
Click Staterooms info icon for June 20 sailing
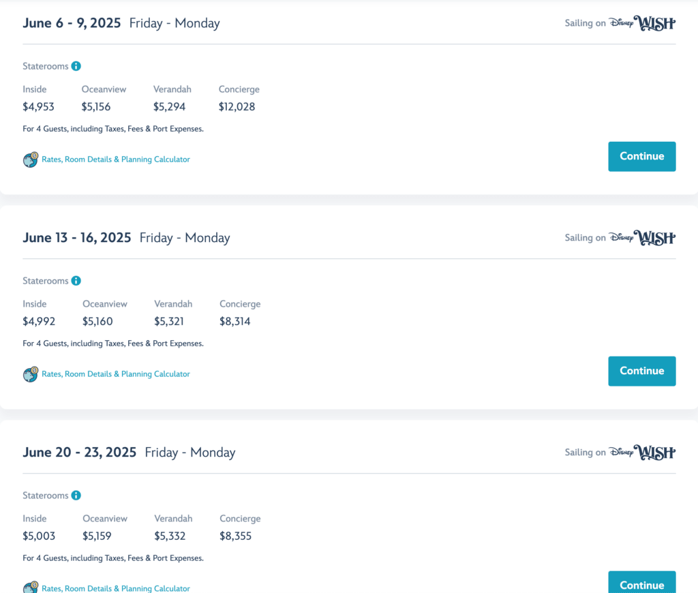pyautogui.click(x=76, y=496)
